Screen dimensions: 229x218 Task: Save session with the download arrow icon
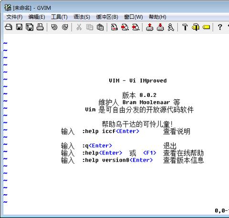(160, 27)
